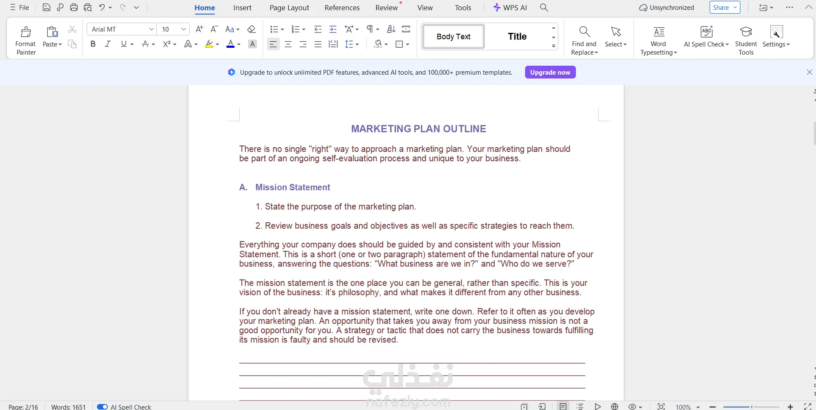
Task: Open Student Tools
Action: coord(746,41)
